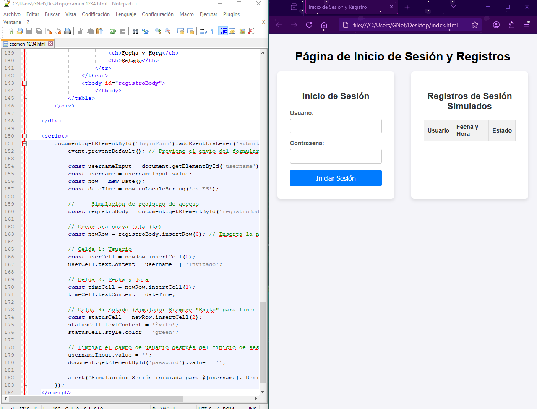Toggle the indent guide toolbar button
Image resolution: width=537 pixels, height=409 pixels.
click(x=223, y=31)
